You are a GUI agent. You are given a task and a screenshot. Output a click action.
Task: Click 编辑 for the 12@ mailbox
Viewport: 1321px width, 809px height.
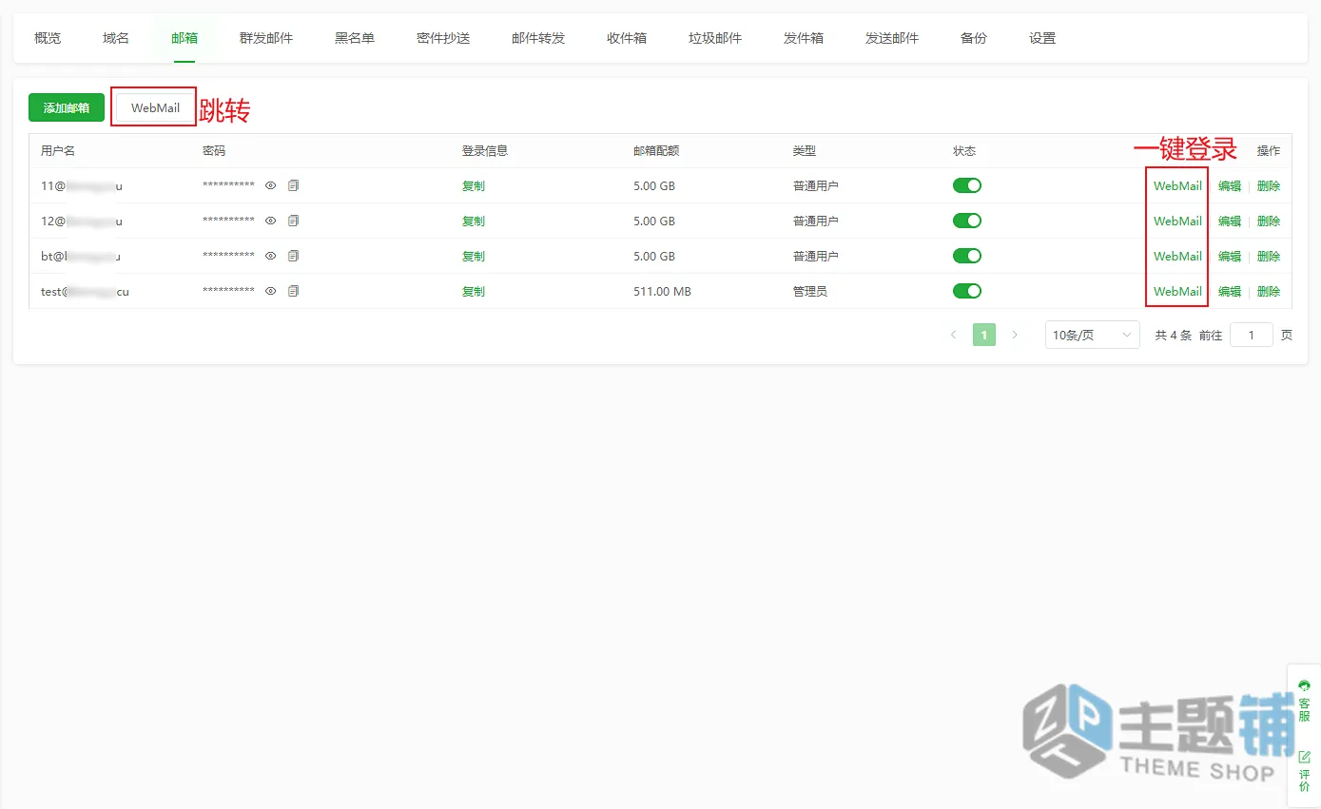tap(1230, 222)
